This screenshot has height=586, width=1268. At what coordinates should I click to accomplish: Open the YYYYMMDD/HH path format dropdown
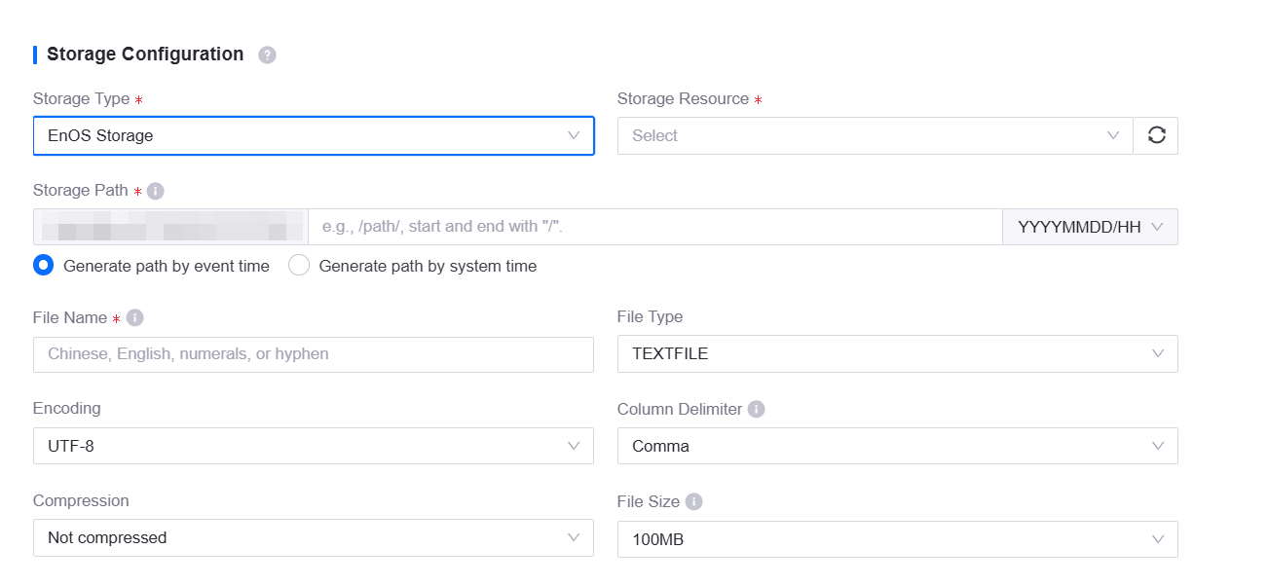tap(1090, 226)
